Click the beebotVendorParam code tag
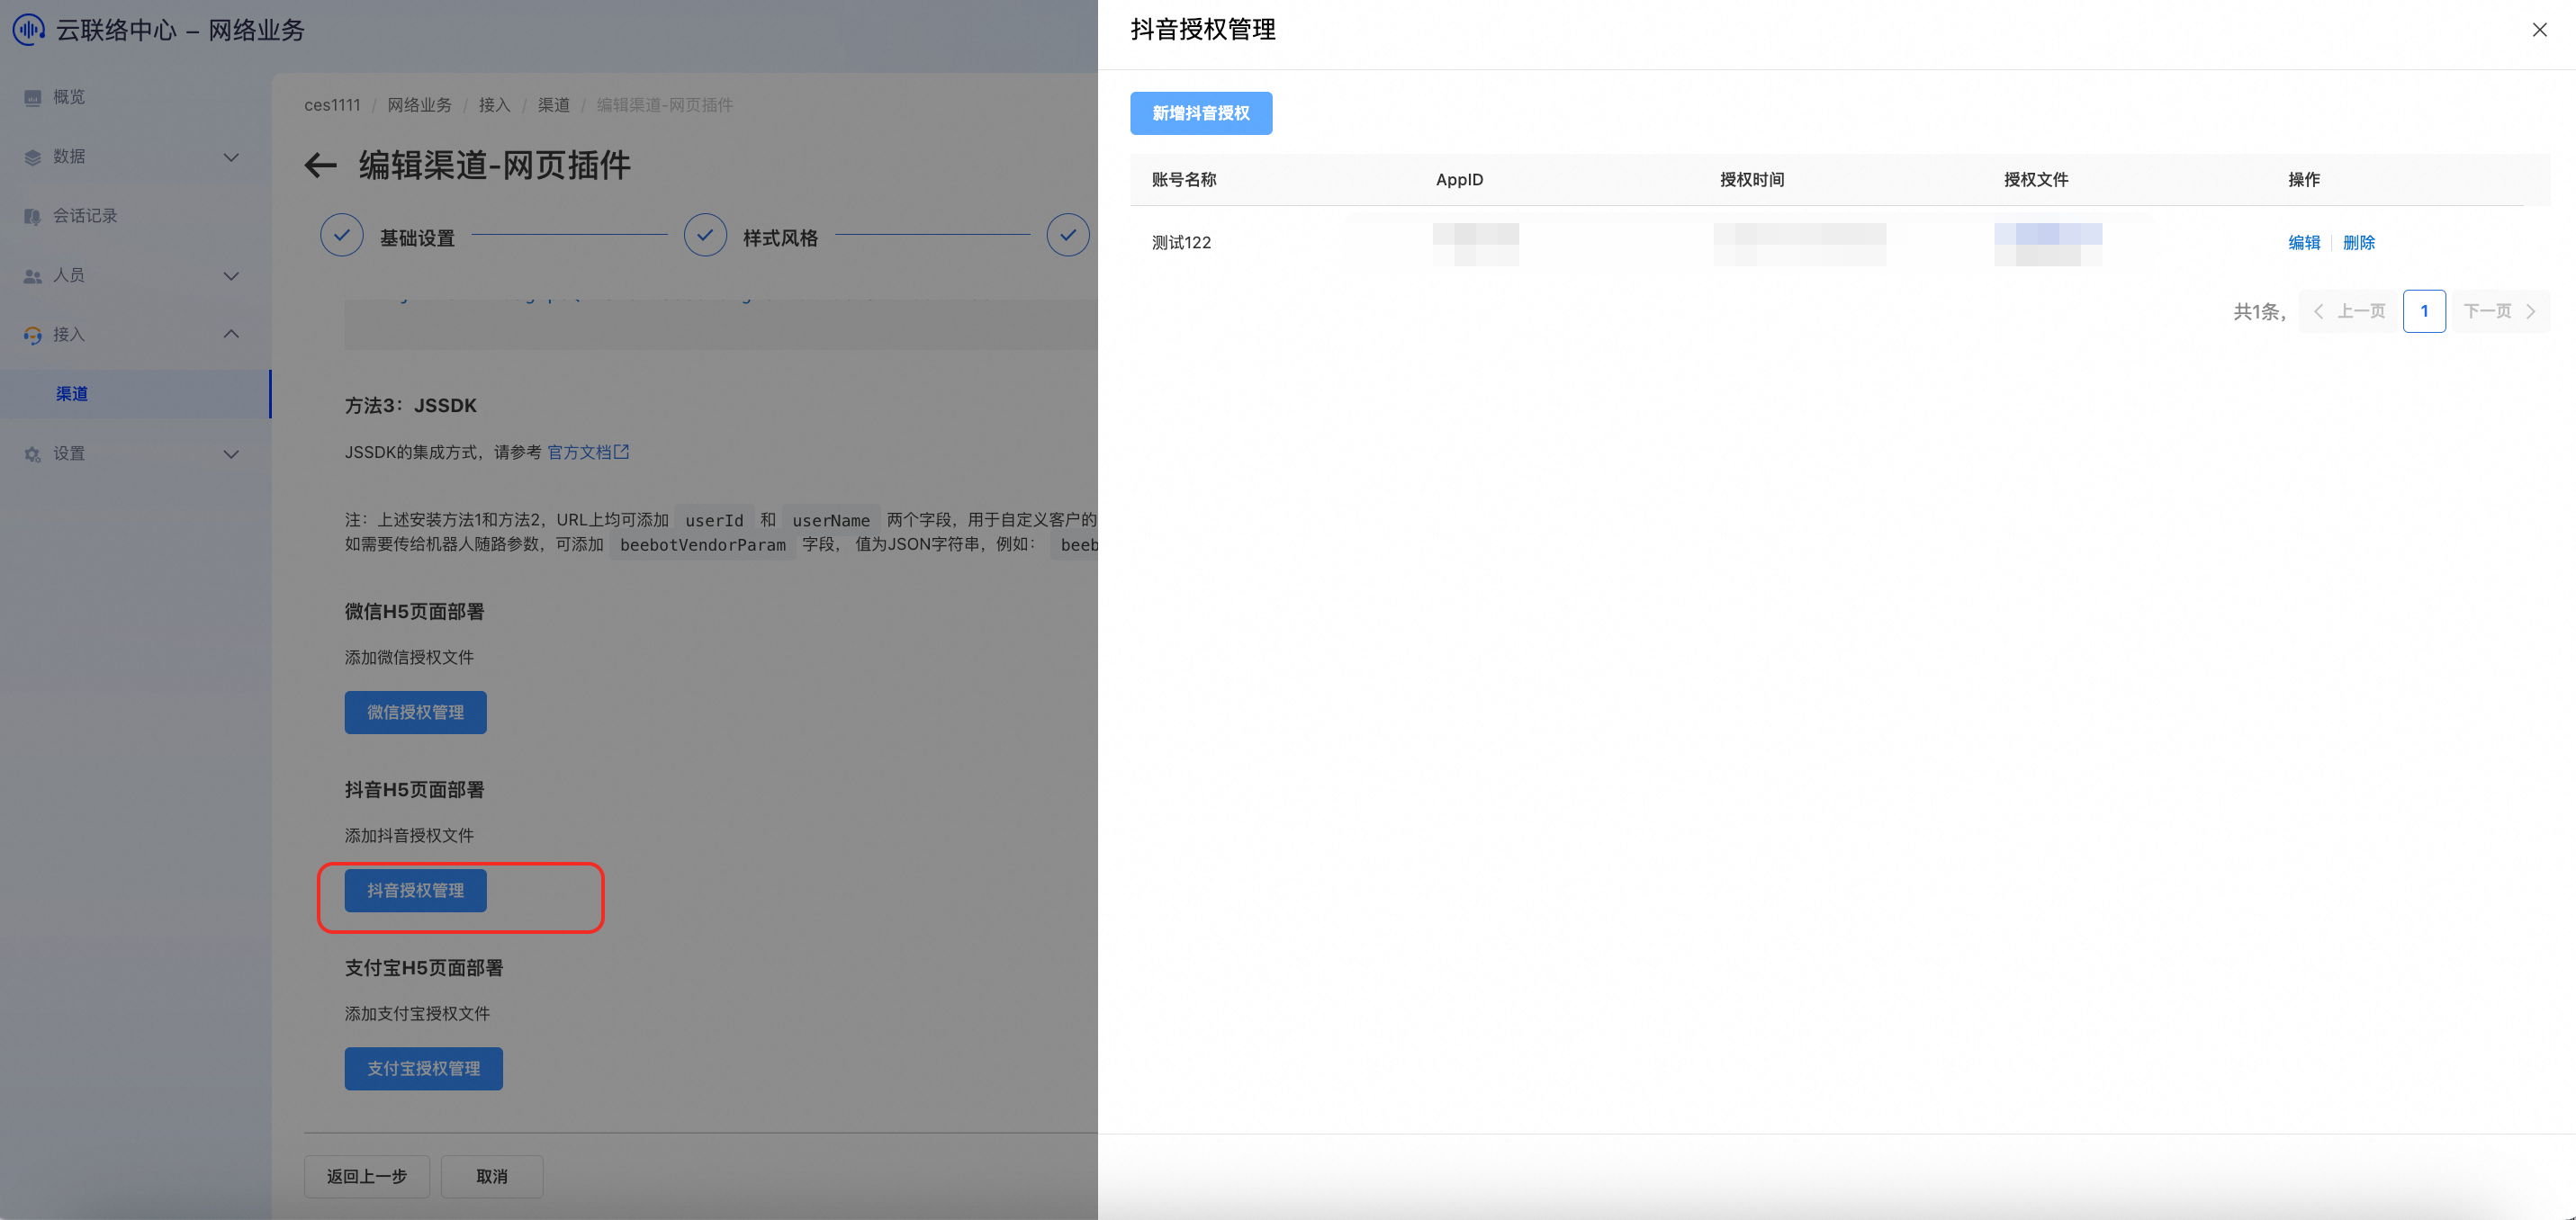The height and width of the screenshot is (1220, 2576). coord(702,545)
